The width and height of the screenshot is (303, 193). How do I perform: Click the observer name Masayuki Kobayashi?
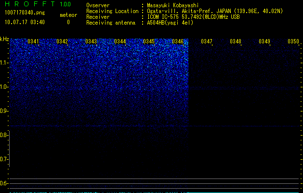click(x=173, y=5)
